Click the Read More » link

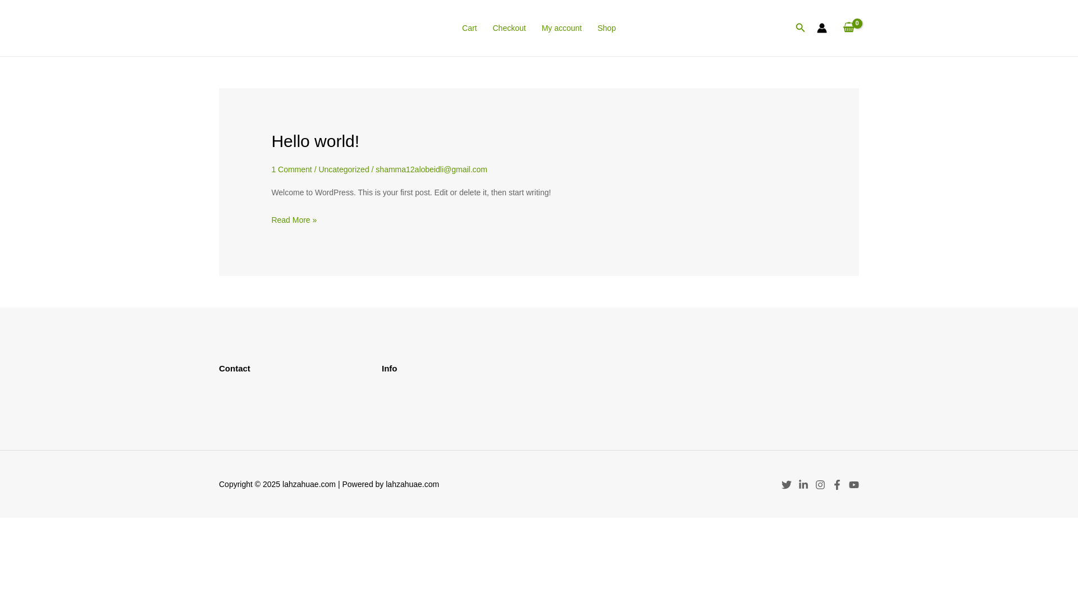tap(294, 220)
